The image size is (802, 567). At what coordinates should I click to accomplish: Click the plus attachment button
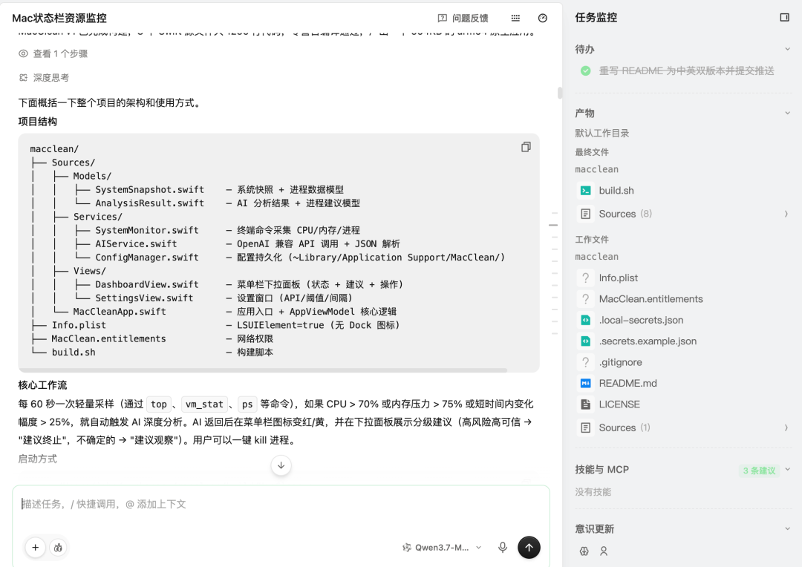click(36, 548)
